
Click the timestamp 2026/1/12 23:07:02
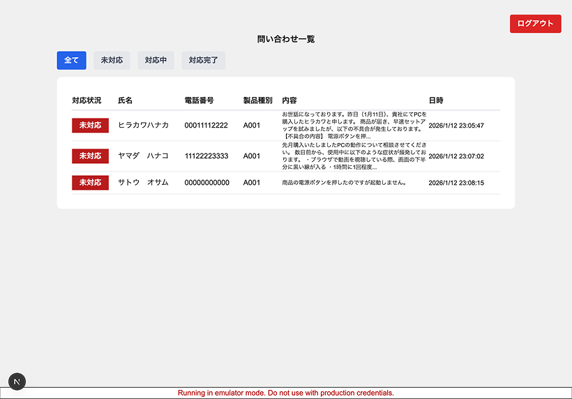click(456, 156)
